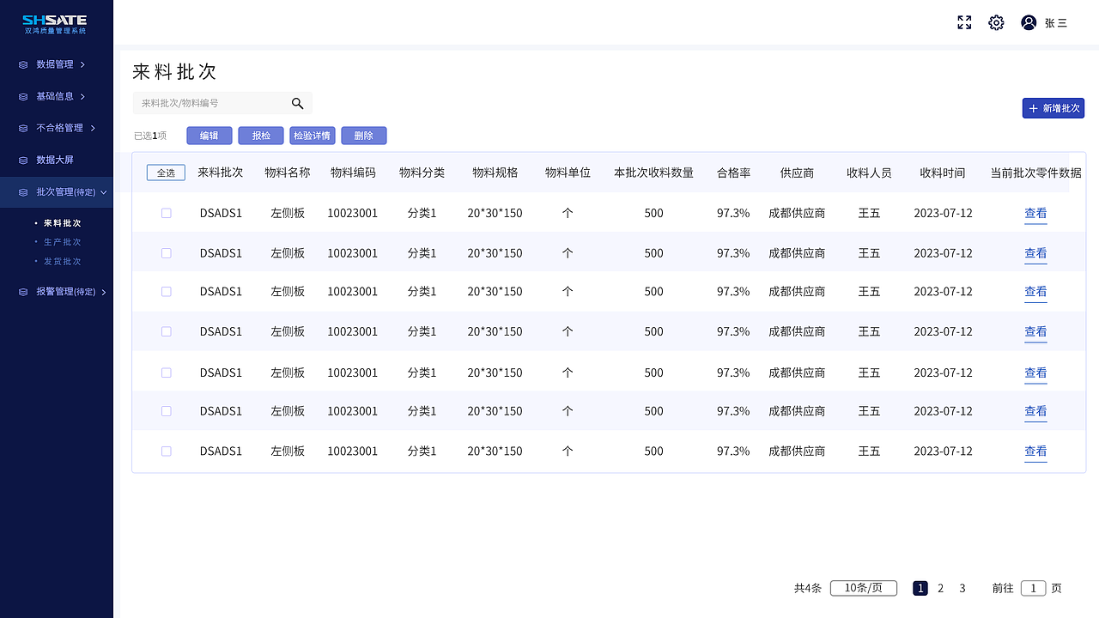Image resolution: width=1099 pixels, height=618 pixels.
Task: Click the 数据管理 sidebar database icon
Action: (21, 64)
